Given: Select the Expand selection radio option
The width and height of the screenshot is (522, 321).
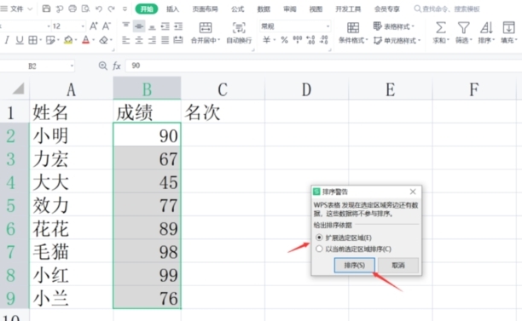Looking at the screenshot, I should point(319,238).
